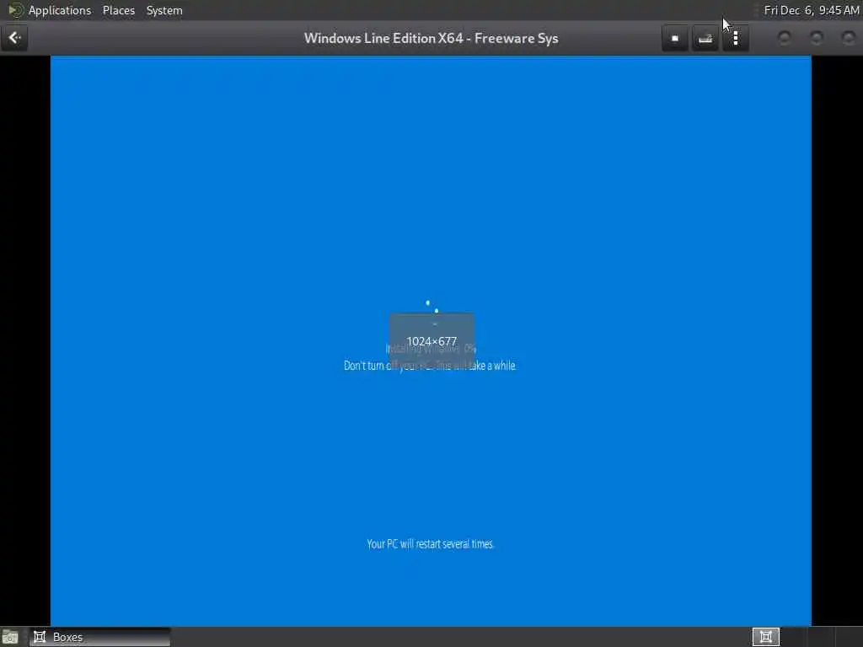The height and width of the screenshot is (647, 863).
Task: Click text 'Your PC will restart several times.'
Action: point(431,544)
